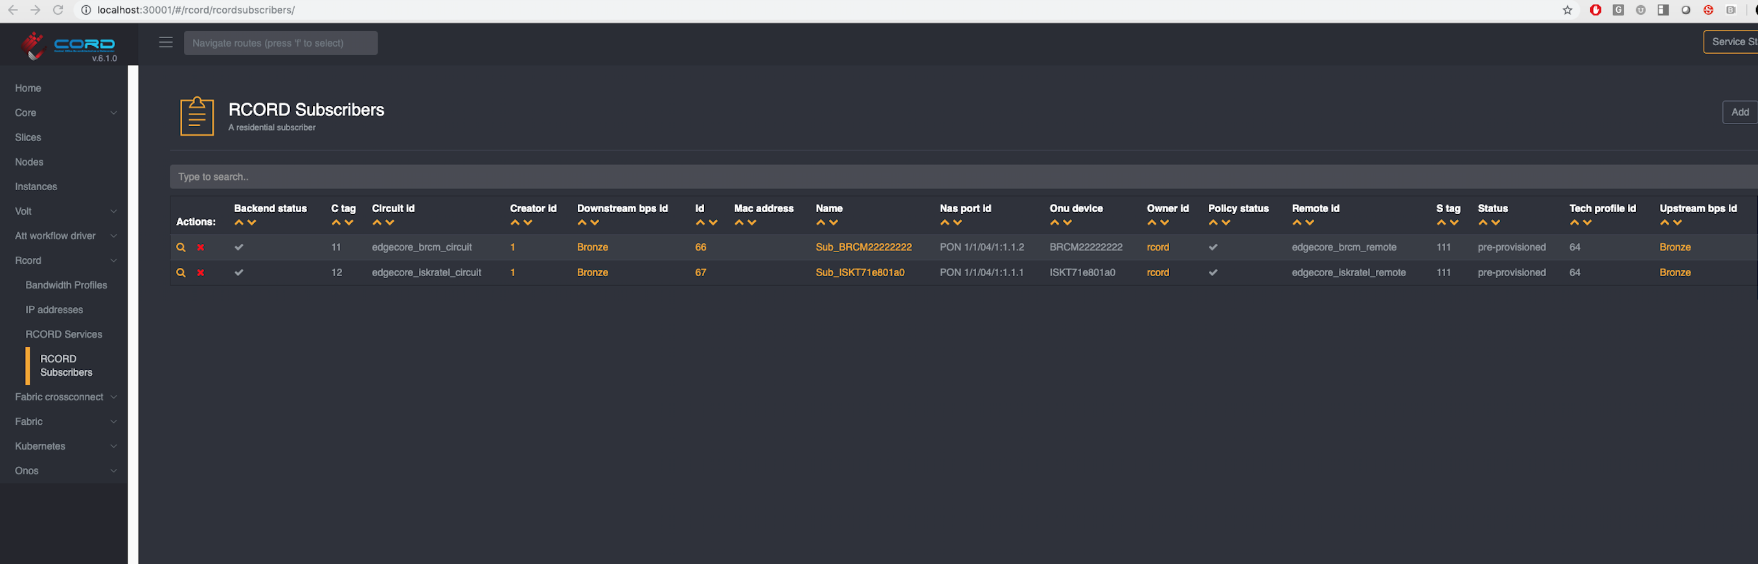Viewport: 1758px width, 564px height.
Task: Delete Sub_ISKT71e801a0 row with red X
Action: (x=201, y=272)
